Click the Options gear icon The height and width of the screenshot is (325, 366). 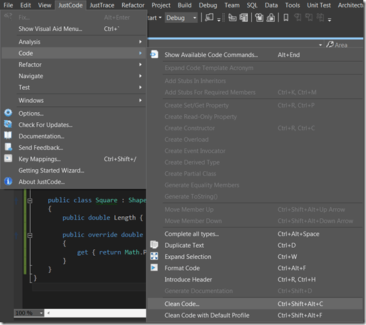point(8,113)
